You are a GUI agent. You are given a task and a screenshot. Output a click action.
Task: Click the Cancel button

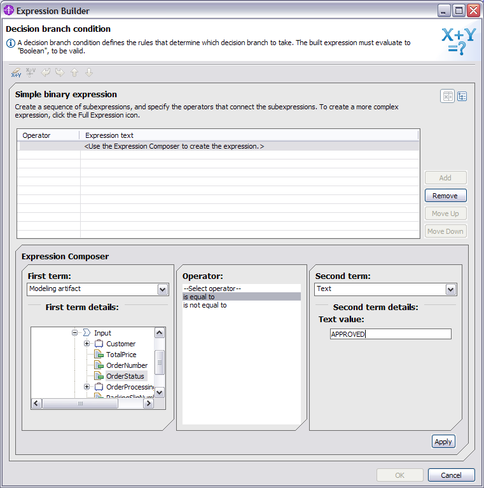tap(451, 475)
